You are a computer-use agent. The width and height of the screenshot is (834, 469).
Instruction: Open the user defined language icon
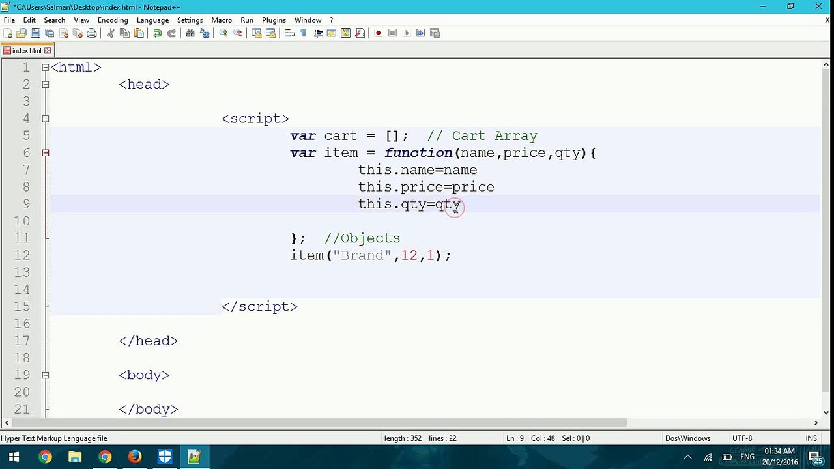[332, 33]
